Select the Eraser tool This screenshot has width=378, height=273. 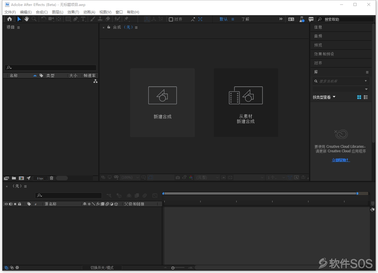coord(108,19)
